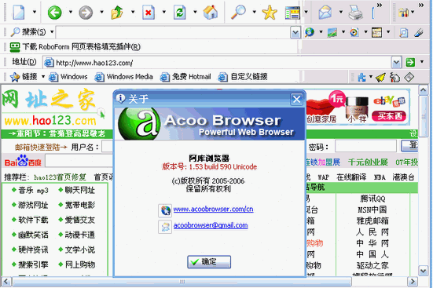Open the 雅虎邮箱 link on page

(372, 221)
